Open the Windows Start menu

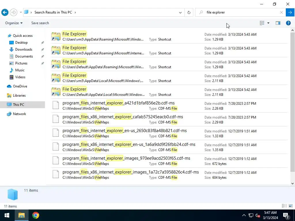point(7,215)
